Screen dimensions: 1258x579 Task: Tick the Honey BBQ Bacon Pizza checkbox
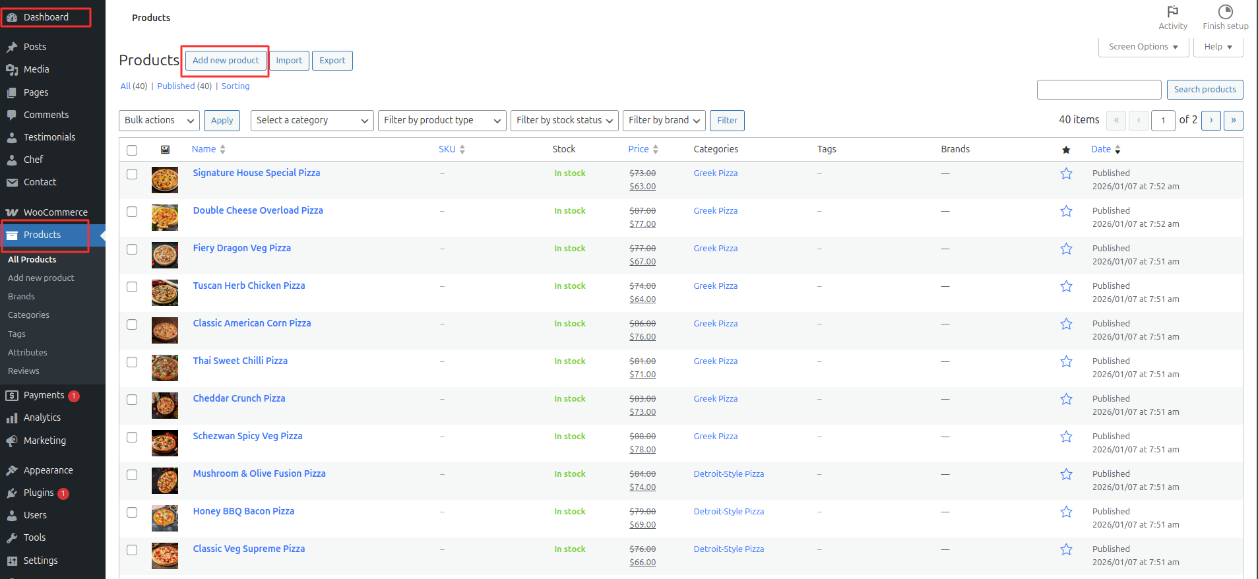[x=132, y=512]
